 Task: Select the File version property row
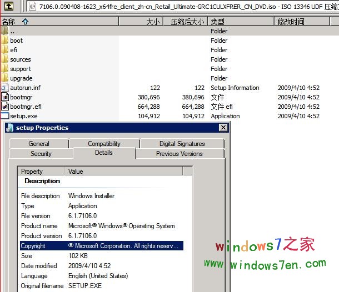102,216
